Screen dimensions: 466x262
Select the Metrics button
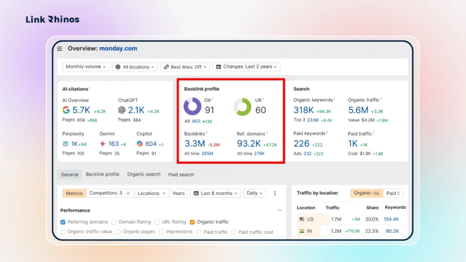[74, 193]
